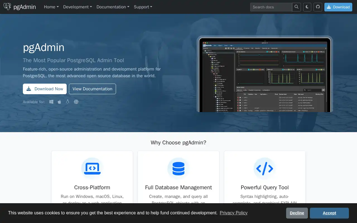The width and height of the screenshot is (357, 223).
Task: Expand the Support dropdown menu
Action: [x=143, y=7]
